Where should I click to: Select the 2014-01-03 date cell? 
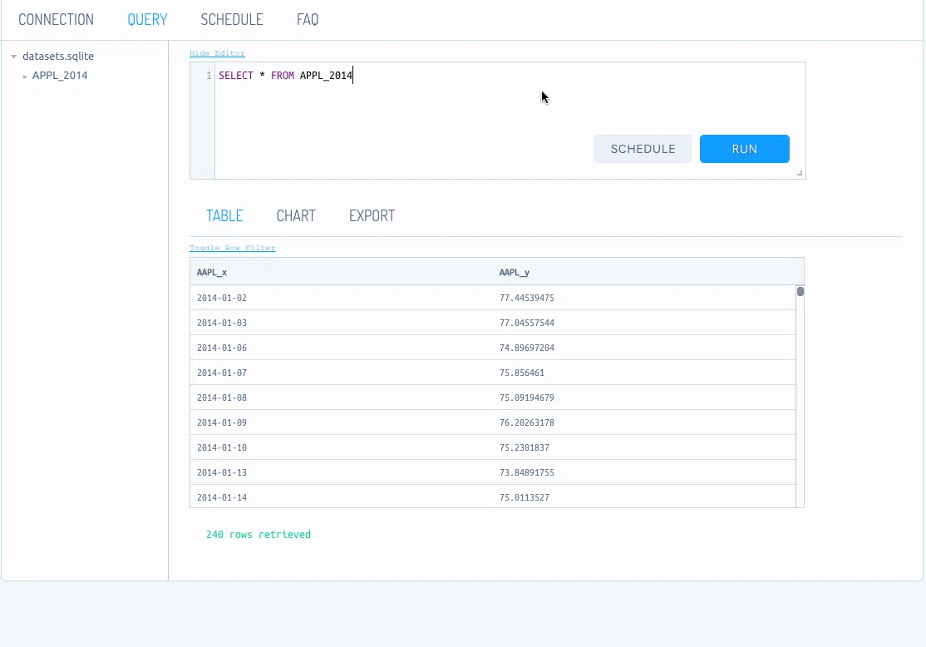(222, 323)
